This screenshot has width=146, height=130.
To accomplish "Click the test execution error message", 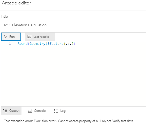I will coord(69,121).
